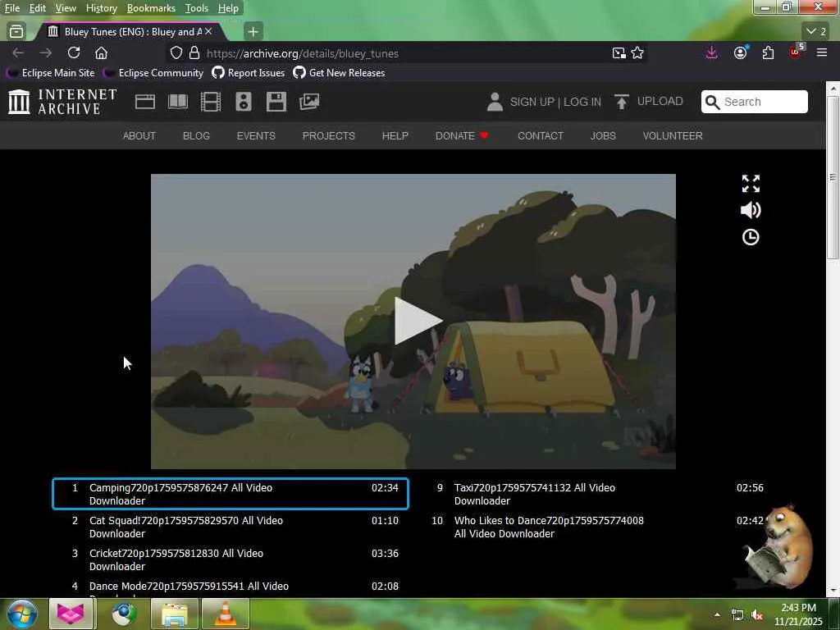Image resolution: width=840 pixels, height=630 pixels.
Task: Open the Edit menu
Action: 38,8
